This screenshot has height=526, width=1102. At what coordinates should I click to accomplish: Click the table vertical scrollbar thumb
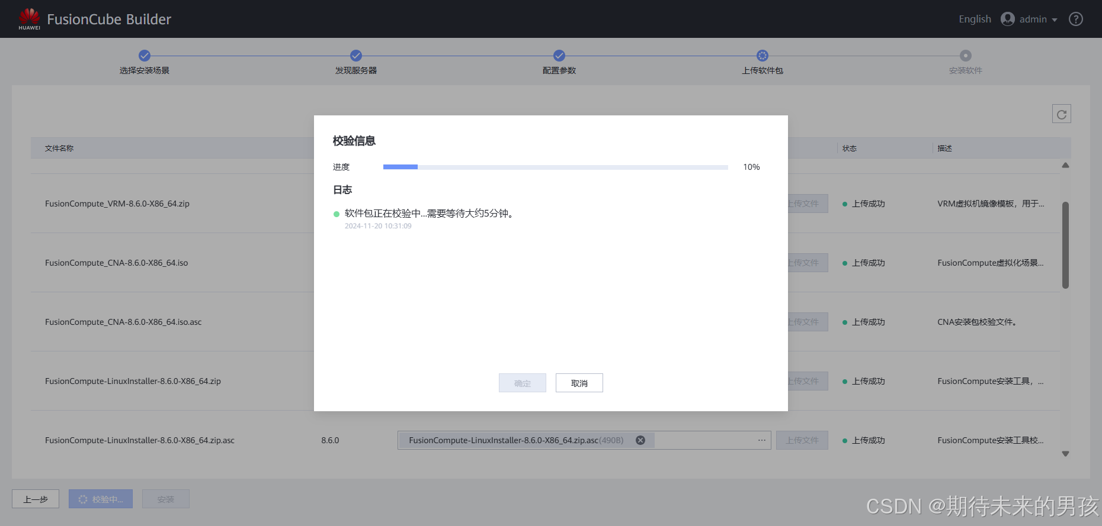click(1065, 245)
